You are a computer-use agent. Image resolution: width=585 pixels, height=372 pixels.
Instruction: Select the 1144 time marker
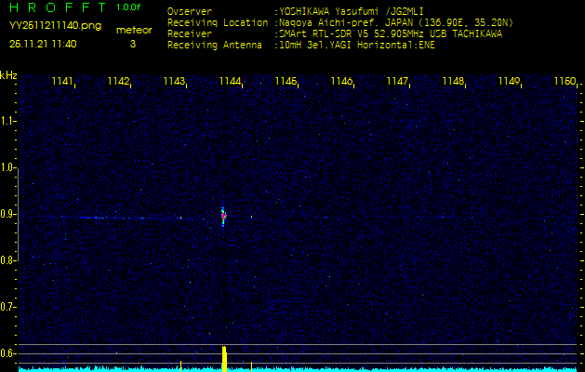[231, 82]
